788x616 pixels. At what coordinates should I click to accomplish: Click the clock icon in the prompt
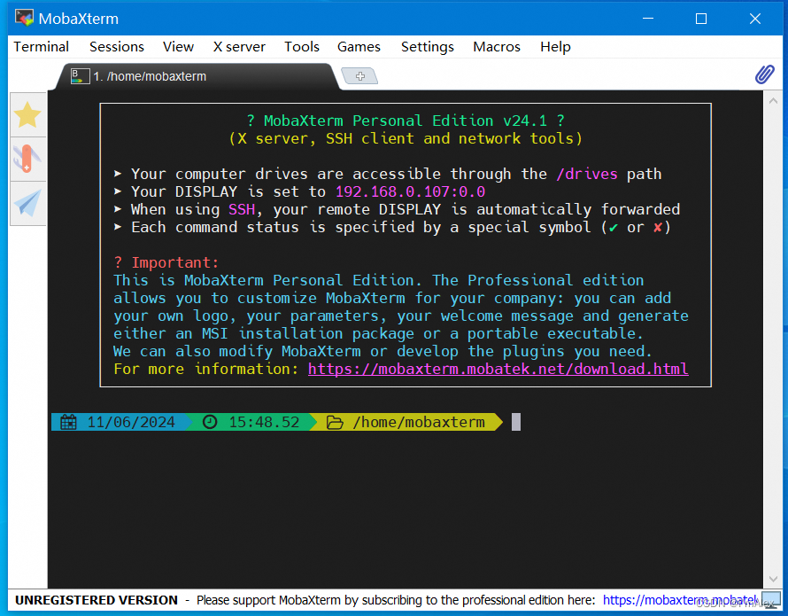[210, 422]
